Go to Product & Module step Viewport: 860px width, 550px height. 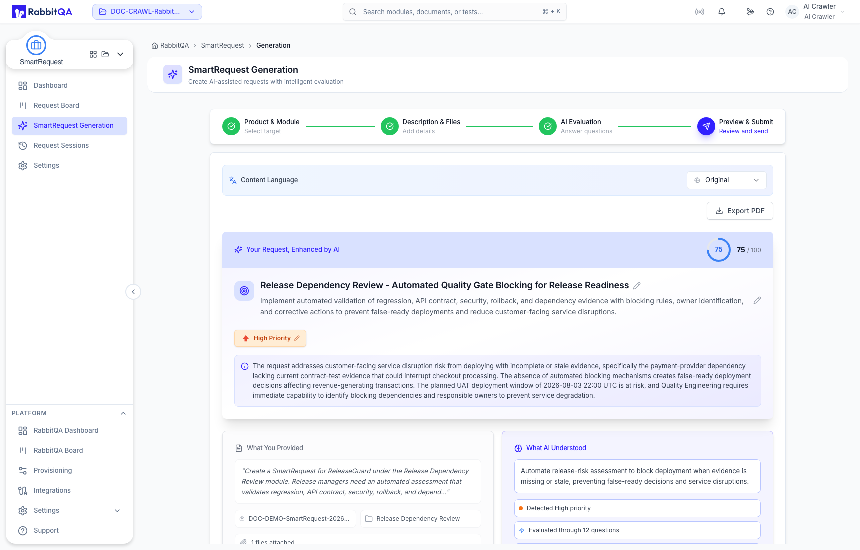[x=261, y=126]
